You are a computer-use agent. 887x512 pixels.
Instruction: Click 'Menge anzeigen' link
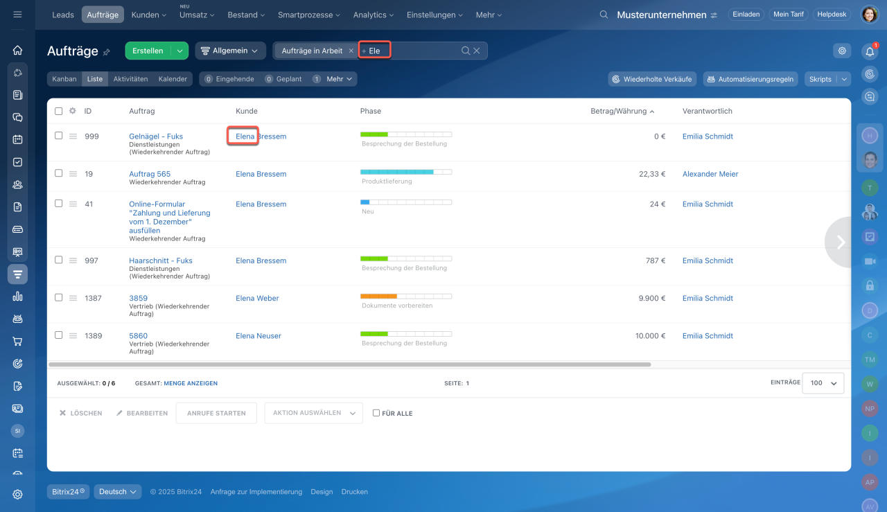pos(191,383)
